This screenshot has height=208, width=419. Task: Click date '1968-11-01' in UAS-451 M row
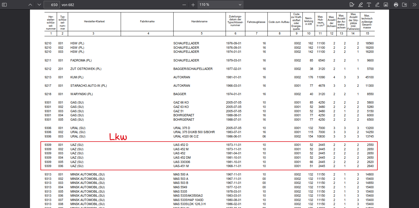234,166
